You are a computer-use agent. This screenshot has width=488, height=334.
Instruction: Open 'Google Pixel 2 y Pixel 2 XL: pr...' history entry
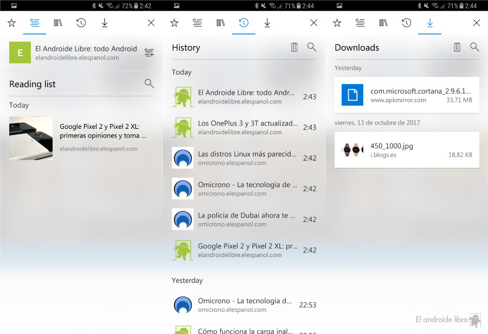(x=244, y=250)
